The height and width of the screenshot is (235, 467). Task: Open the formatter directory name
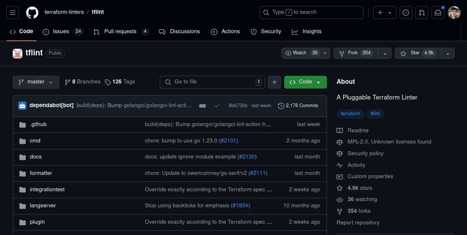(x=41, y=173)
